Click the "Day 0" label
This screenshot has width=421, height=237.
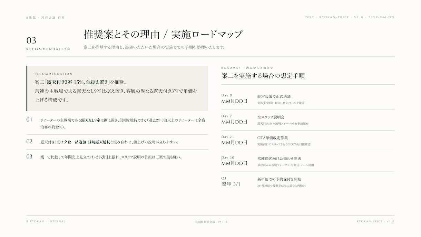coord(227,95)
